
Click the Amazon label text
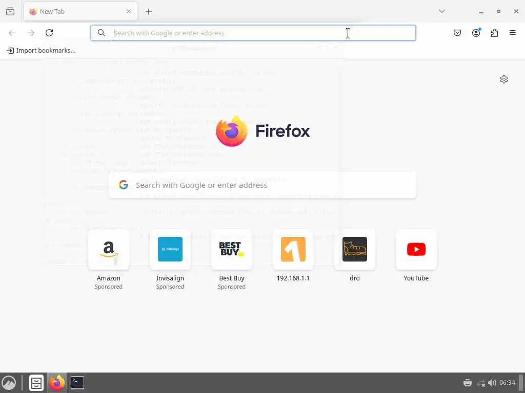(109, 278)
